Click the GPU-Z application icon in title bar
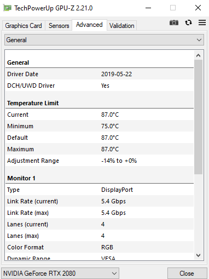This screenshot has height=279, width=209. pos(7,8)
